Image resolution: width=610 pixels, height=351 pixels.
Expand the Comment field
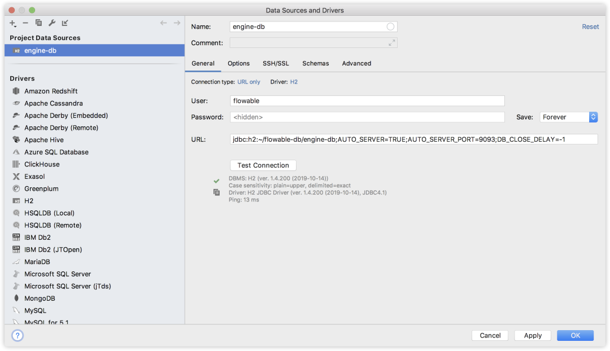tap(392, 43)
